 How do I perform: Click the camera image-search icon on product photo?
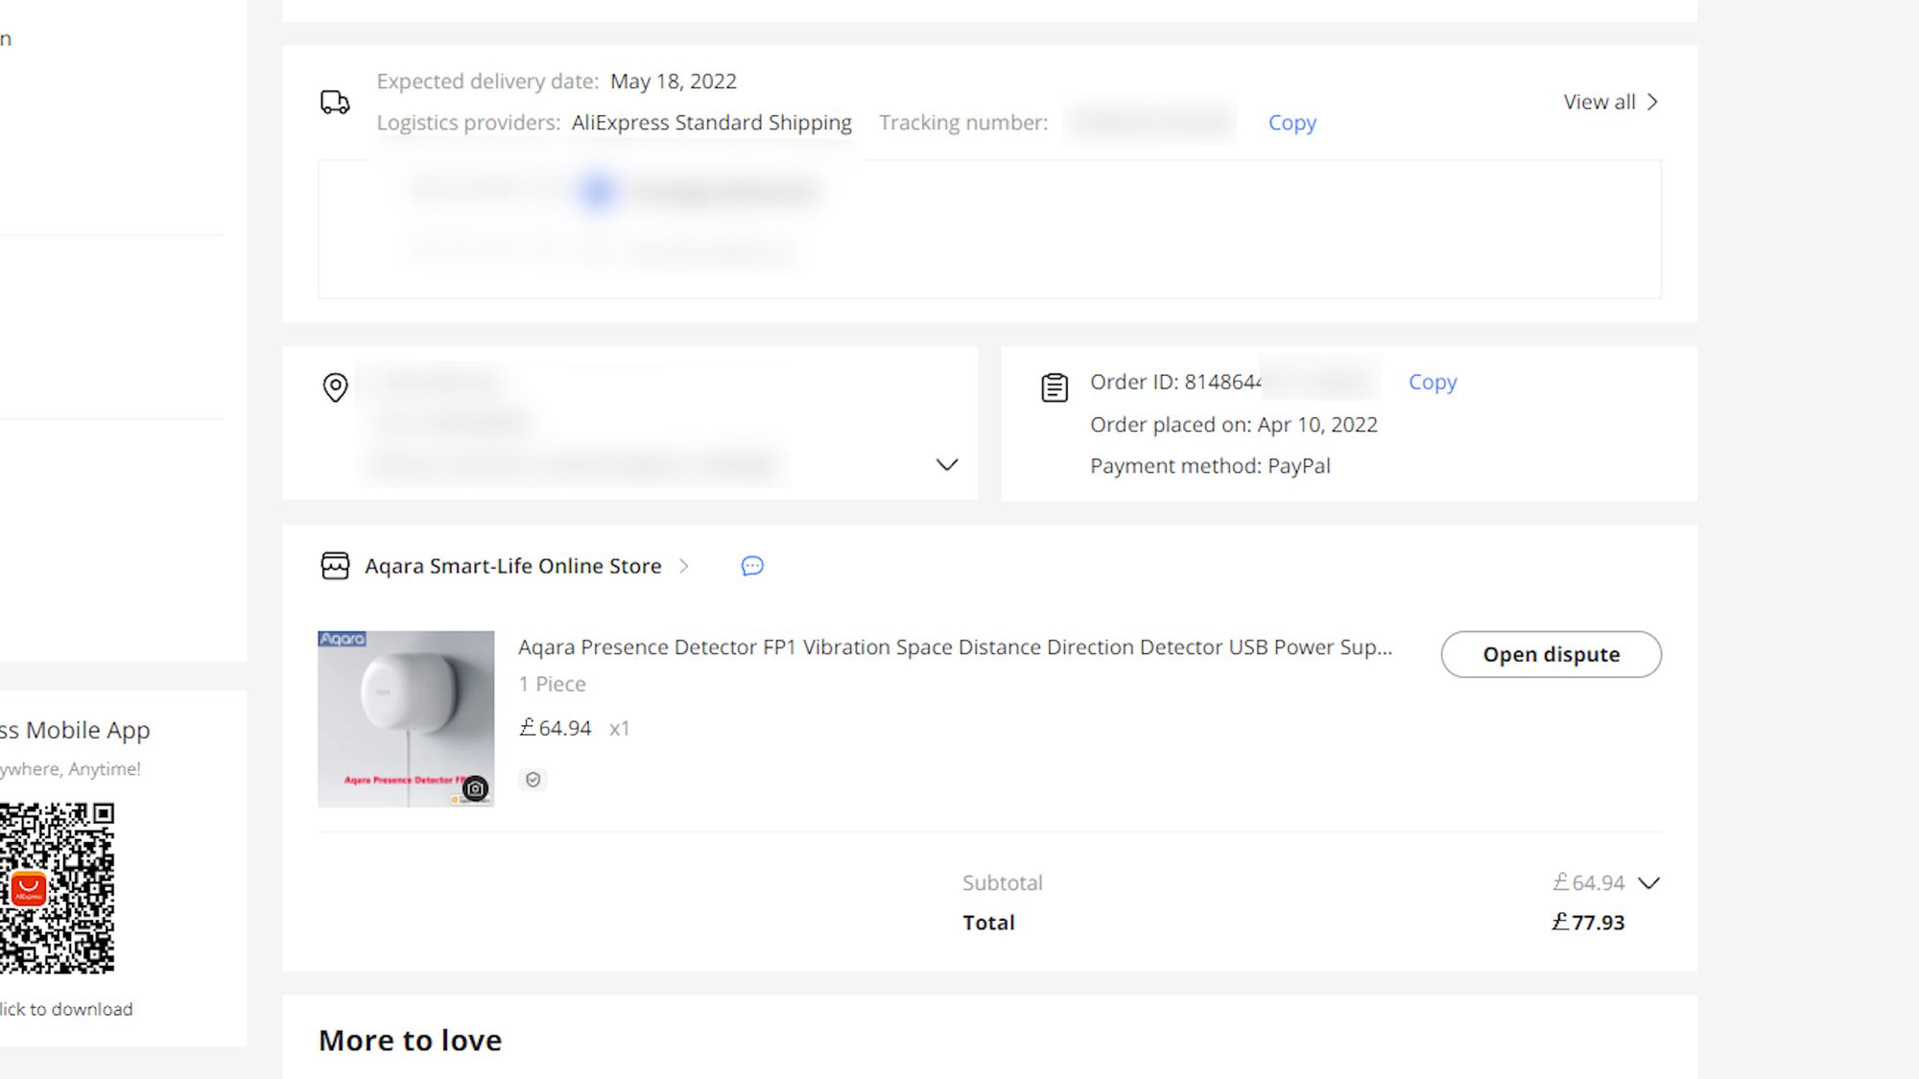(475, 788)
